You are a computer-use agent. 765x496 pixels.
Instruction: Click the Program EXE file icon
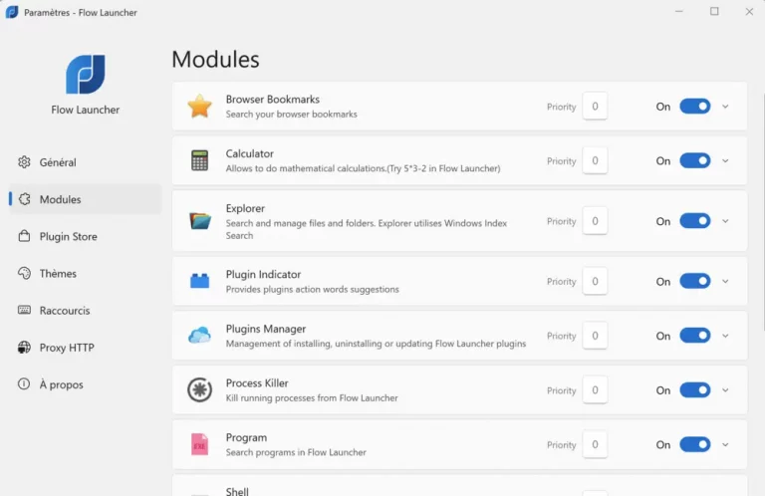point(200,445)
